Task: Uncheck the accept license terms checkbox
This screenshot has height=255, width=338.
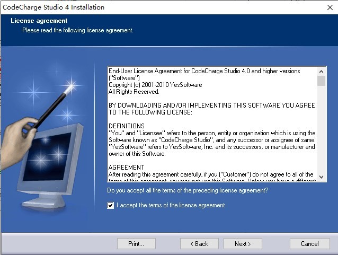Action: tap(111, 206)
